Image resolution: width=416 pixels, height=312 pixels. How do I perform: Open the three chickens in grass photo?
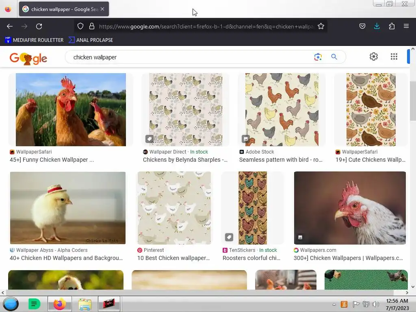pyautogui.click(x=71, y=110)
